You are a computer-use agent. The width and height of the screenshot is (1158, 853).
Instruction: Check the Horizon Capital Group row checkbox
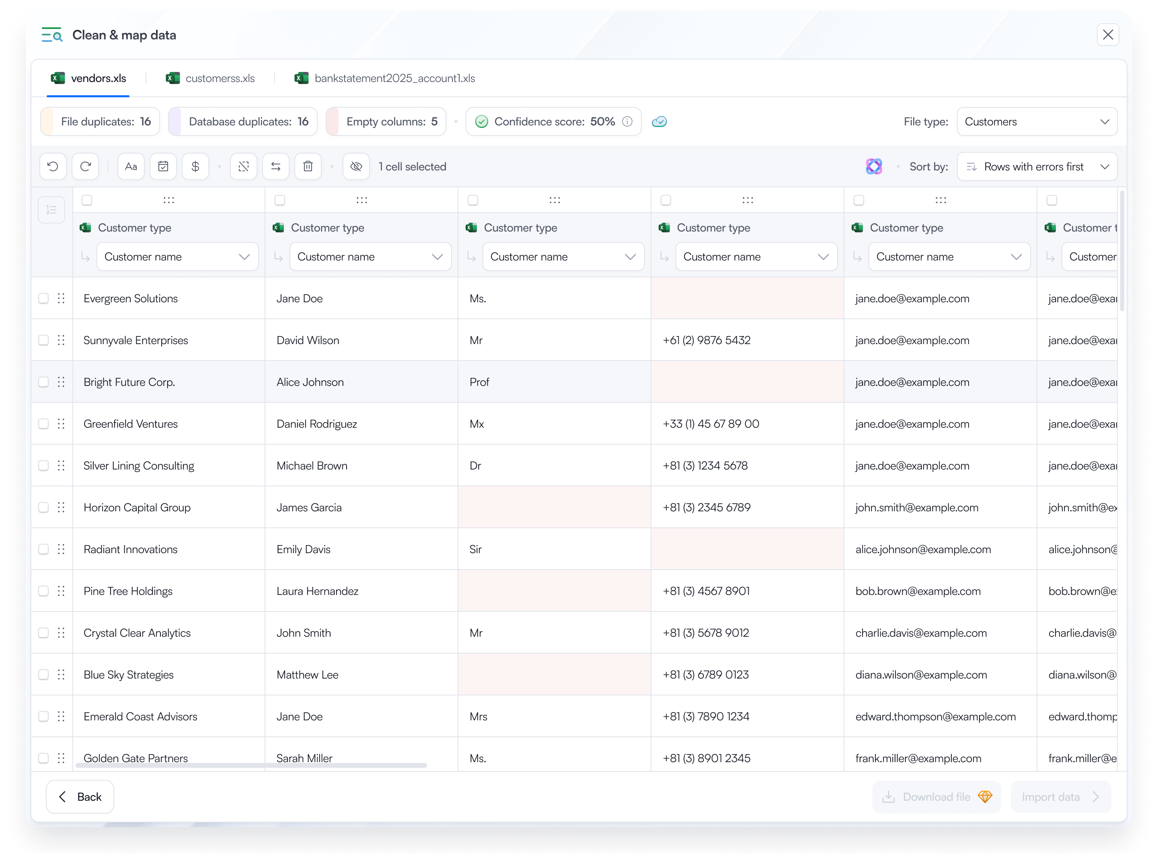pyautogui.click(x=43, y=508)
